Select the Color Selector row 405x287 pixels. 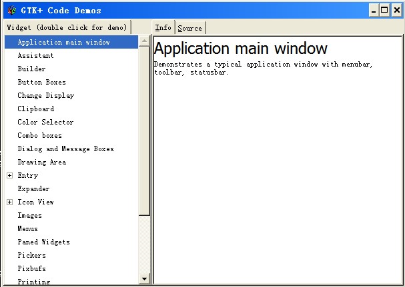tap(71, 122)
